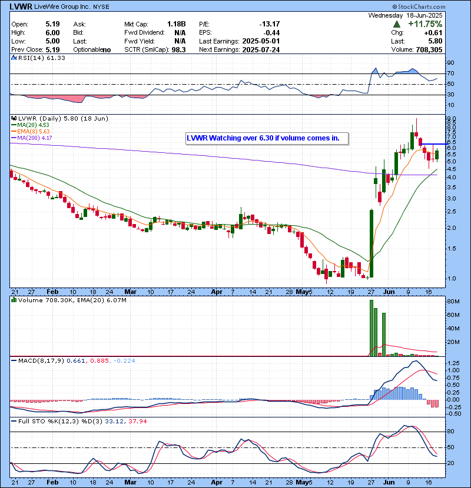Click the RSI(14) 61.33 indicator label
Image resolution: width=471 pixels, height=488 pixels.
click(42, 58)
